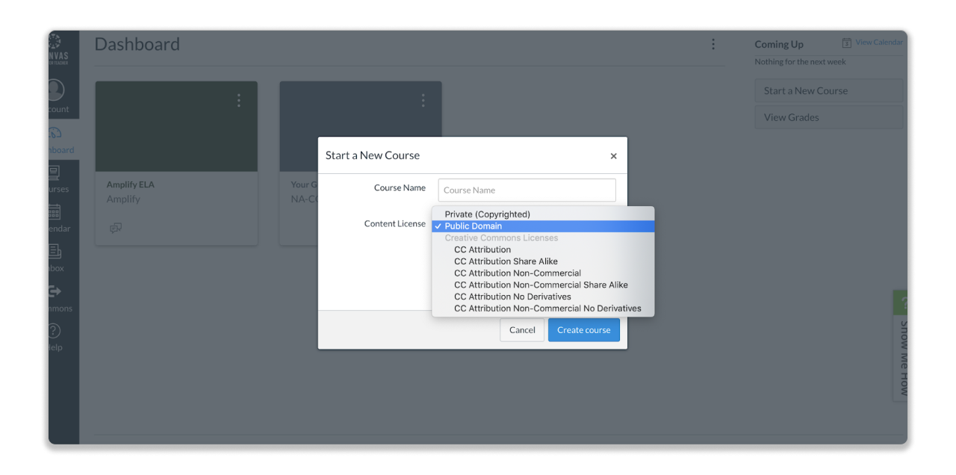Click the Course Name input field
Image resolution: width=956 pixels, height=475 pixels.
(527, 190)
